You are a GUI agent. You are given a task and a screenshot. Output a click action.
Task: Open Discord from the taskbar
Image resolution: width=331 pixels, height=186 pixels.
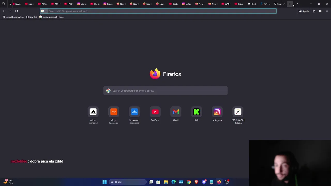click(x=204, y=182)
